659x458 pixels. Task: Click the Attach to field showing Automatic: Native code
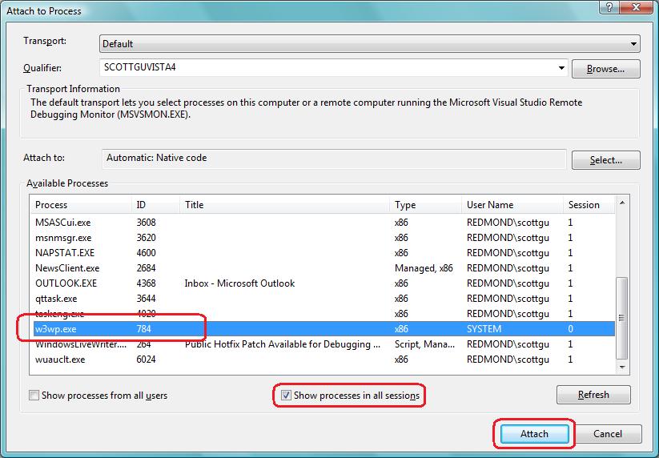click(334, 159)
